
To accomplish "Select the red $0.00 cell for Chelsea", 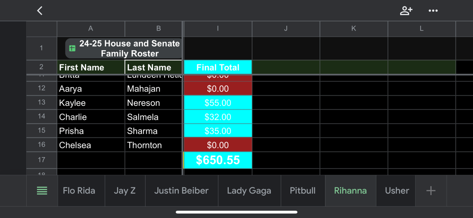I will pyautogui.click(x=218, y=145).
